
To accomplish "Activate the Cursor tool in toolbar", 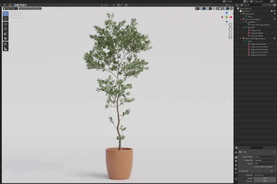I will (x=6, y=18).
